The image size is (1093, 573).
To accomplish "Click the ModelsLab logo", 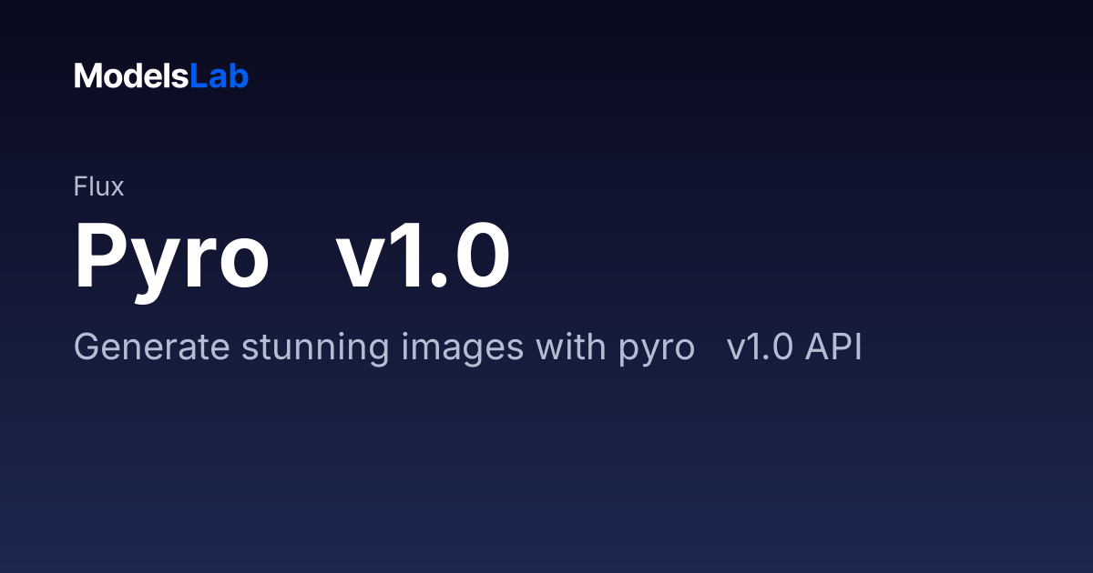I will point(161,76).
